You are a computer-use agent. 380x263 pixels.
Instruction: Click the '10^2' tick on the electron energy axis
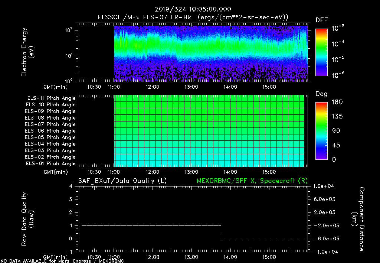click(69, 30)
